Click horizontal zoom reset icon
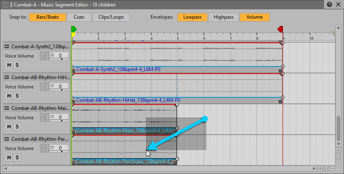This screenshot has height=174, width=344. [326, 168]
